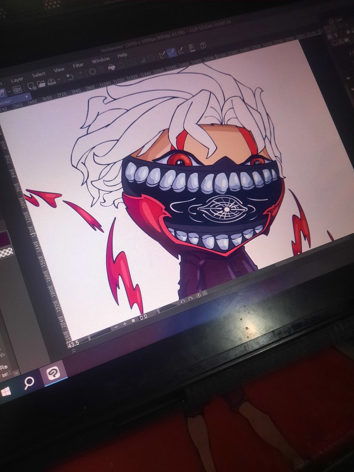The image size is (354, 472).
Task: Open the Window menu
Action: point(101,60)
